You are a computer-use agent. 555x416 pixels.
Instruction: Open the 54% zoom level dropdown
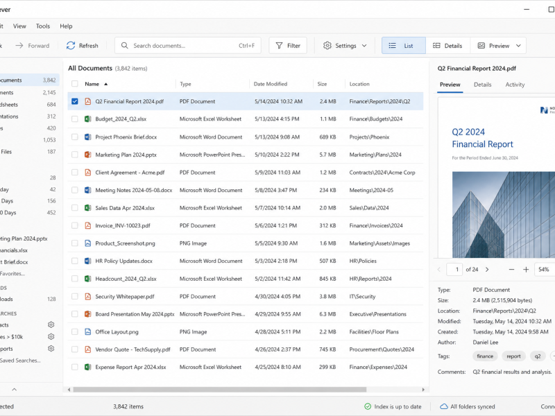(x=545, y=270)
